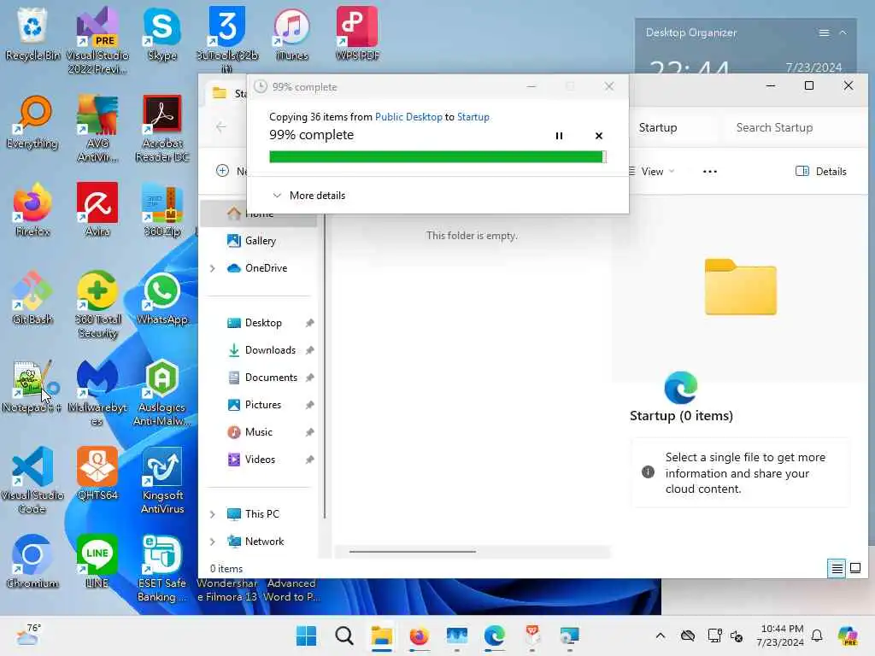
Task: Open the taskbar clock showing 10:44 PM
Action: 780,635
